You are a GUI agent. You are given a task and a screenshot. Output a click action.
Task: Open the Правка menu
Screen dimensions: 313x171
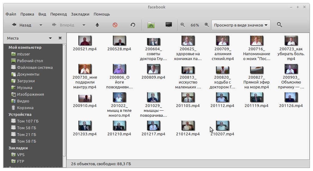[x=27, y=14]
